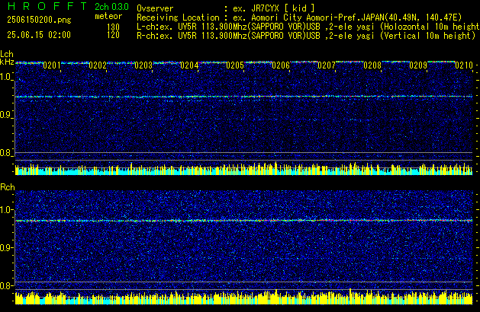Select the Ovserver JR7CYX line
The height and width of the screenshot is (312, 480).
click(226, 8)
